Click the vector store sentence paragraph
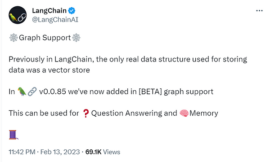Image resolution: width=270 pixels, height=162 pixels. coord(128,65)
